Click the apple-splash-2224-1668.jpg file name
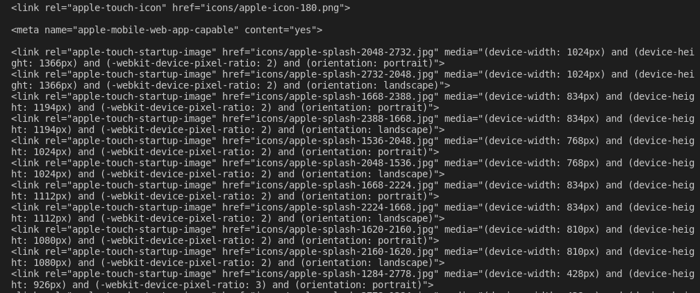This screenshot has width=700, height=293. [x=361, y=208]
